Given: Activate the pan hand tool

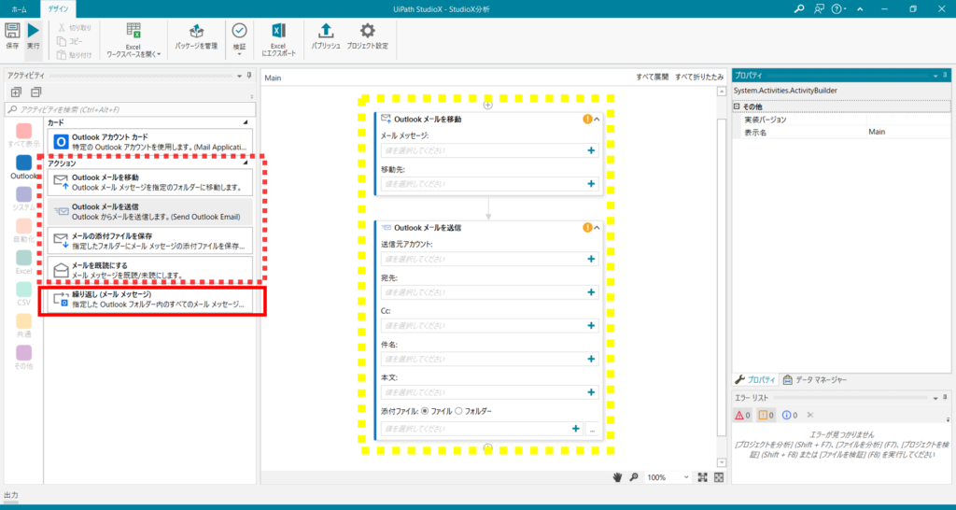Looking at the screenshot, I should click(617, 477).
